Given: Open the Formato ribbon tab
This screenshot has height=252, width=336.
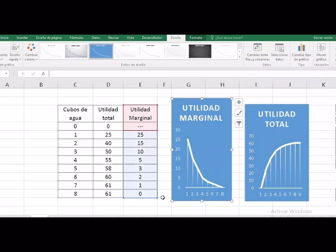Looking at the screenshot, I should tap(196, 38).
